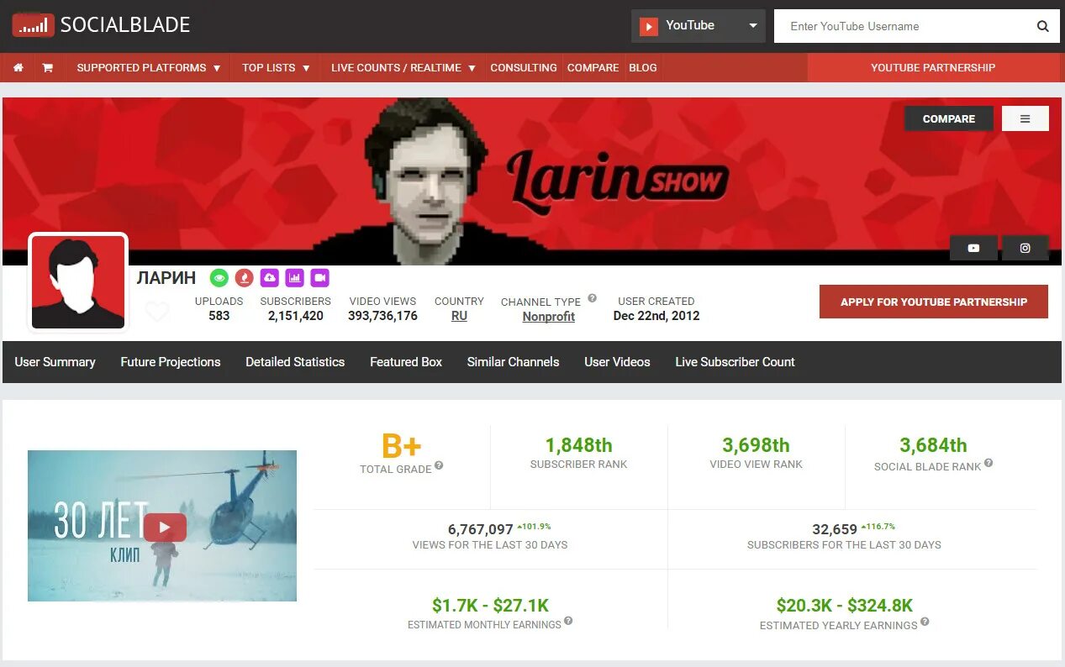Open the home icon in navigation bar
Viewport: 1065px width, 667px height.
[x=18, y=68]
